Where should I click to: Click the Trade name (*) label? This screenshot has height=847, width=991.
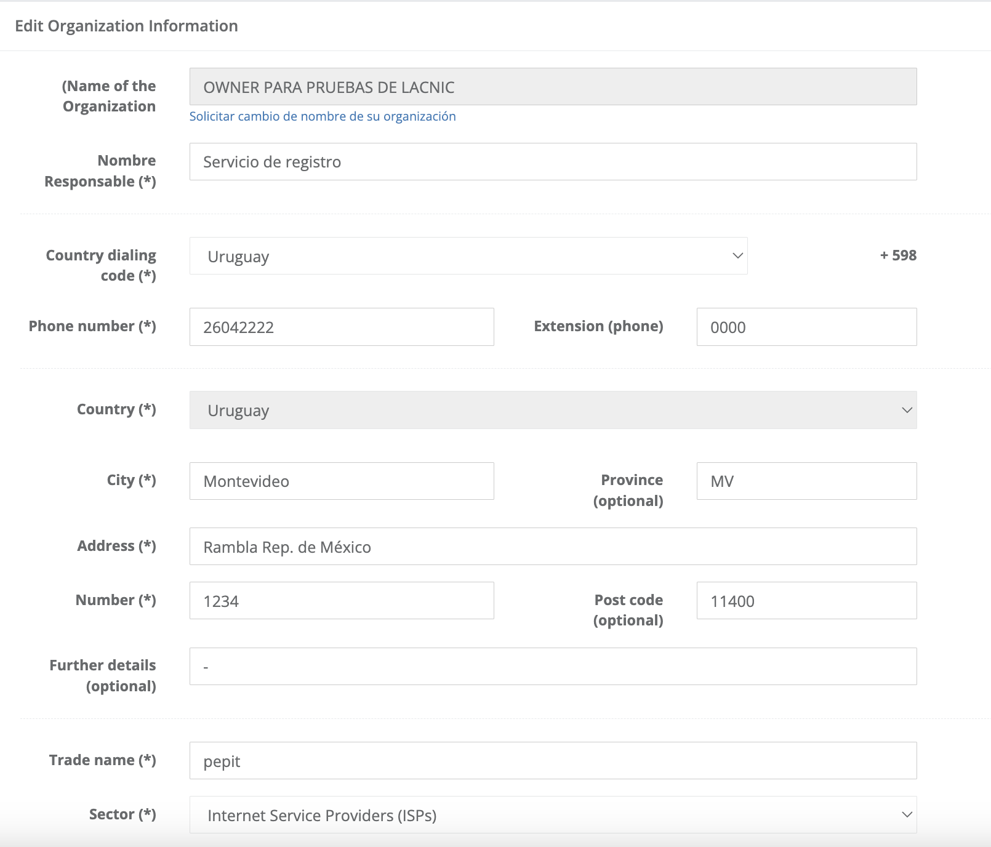click(102, 760)
